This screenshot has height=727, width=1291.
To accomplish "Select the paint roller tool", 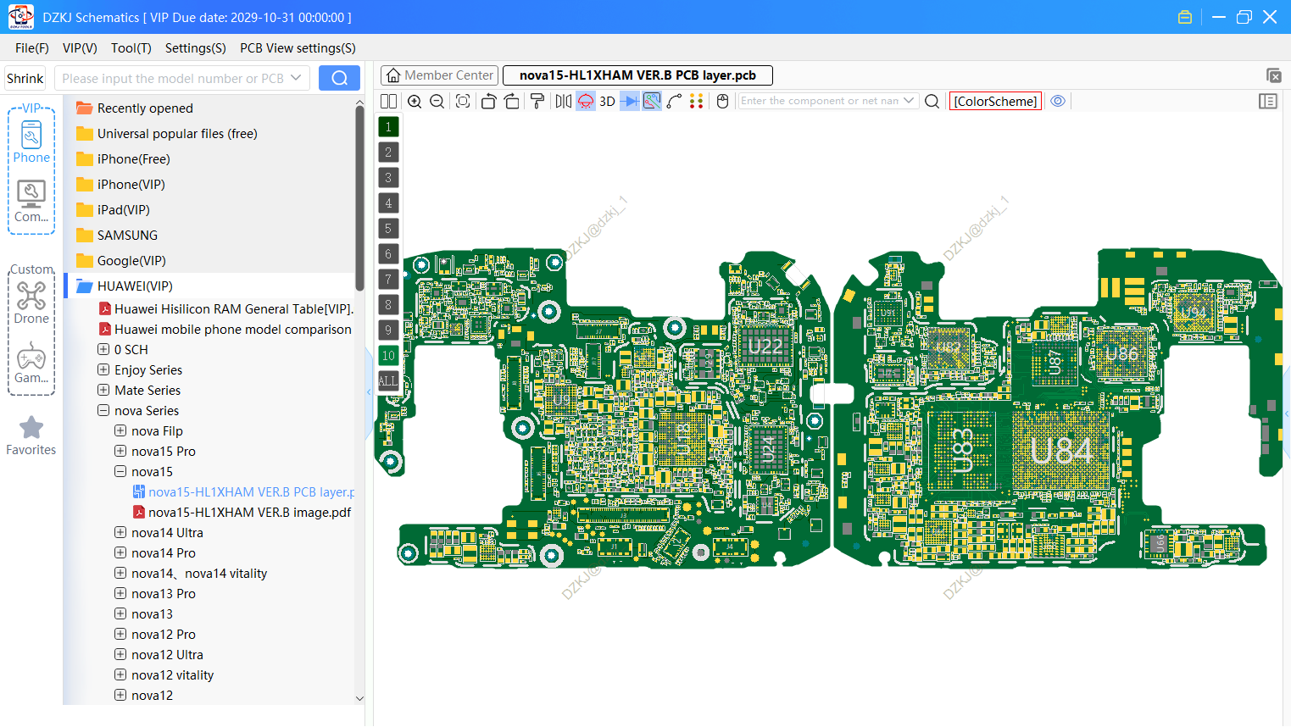I will pyautogui.click(x=537, y=101).
